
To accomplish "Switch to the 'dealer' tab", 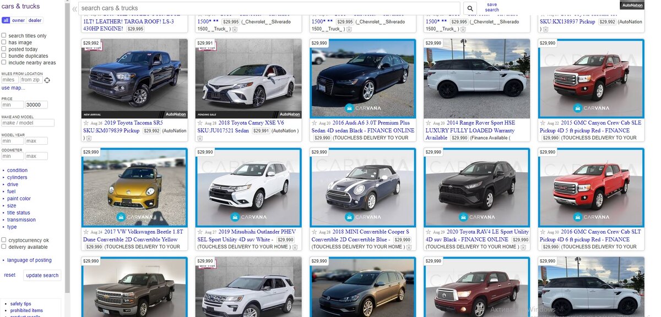I will 35,20.
